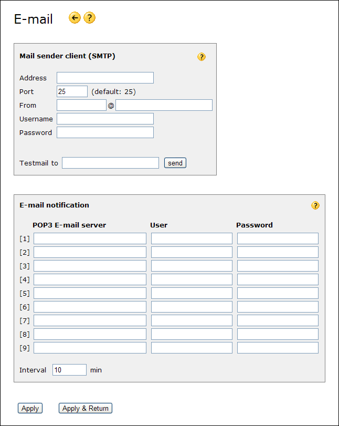Image resolution: width=339 pixels, height=426 pixels.
Task: Focus the SMTP Password field
Action: 105,132
